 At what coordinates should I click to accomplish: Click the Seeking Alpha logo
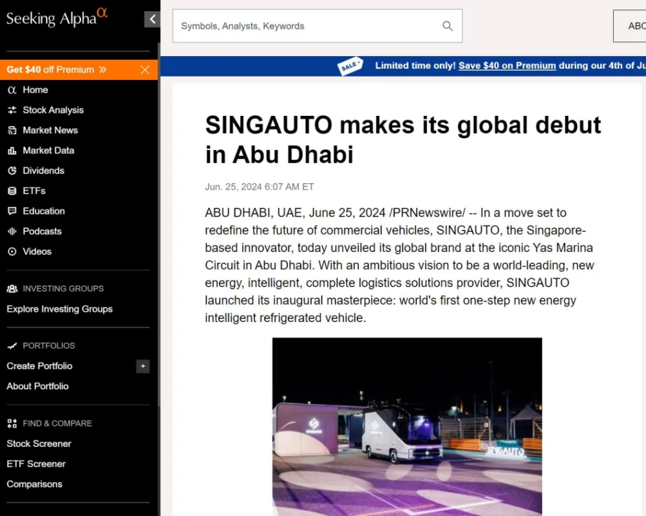coord(57,18)
